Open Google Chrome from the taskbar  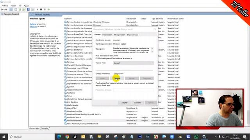[x=67, y=136]
